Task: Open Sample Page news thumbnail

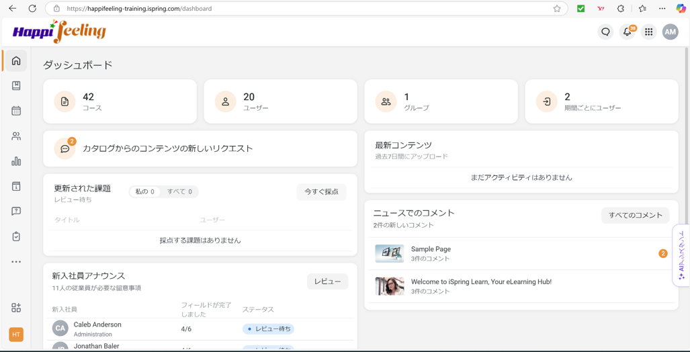Action: [389, 253]
